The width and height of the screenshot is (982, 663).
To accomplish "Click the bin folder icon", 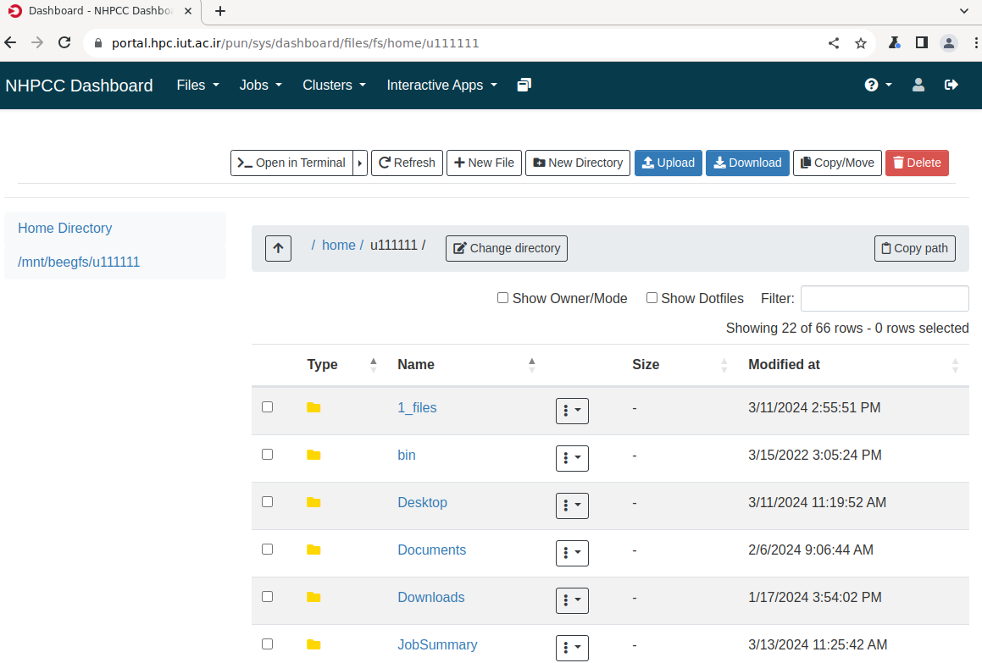I will coord(313,456).
